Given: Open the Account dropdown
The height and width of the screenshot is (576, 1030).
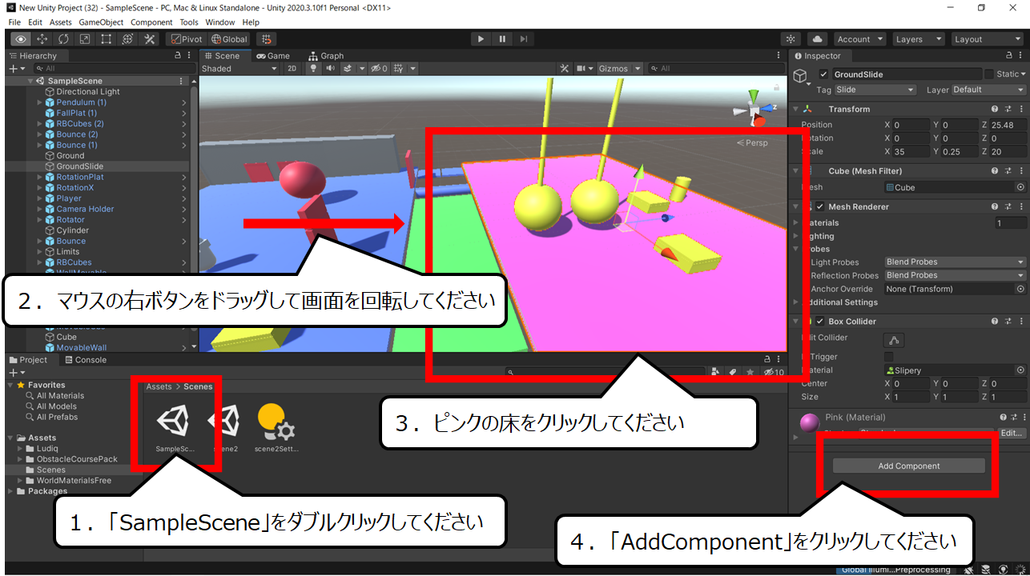Looking at the screenshot, I should click(x=859, y=39).
